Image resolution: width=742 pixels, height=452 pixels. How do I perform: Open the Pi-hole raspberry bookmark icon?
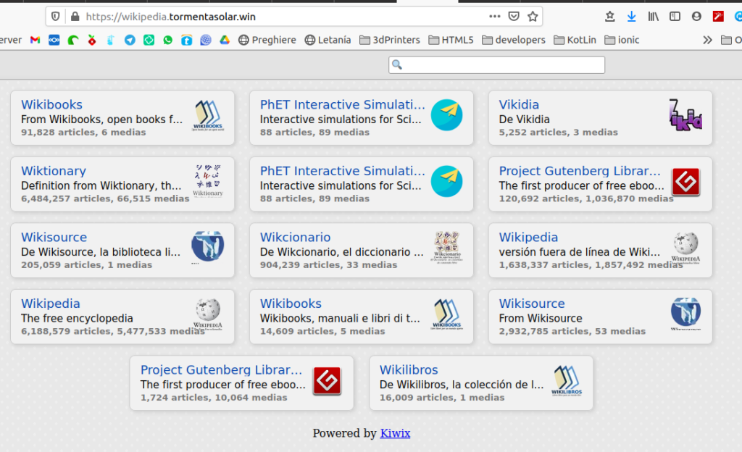[92, 40]
